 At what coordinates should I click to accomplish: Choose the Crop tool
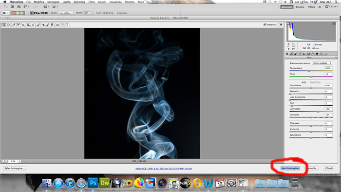pos(28,25)
